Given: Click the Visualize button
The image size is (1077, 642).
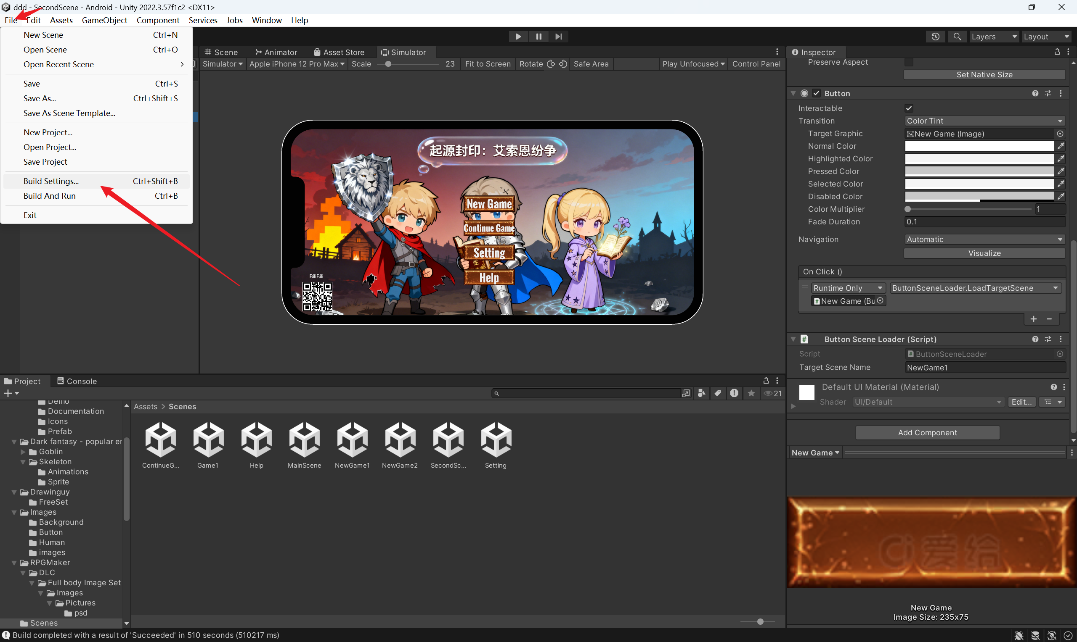Looking at the screenshot, I should (984, 253).
